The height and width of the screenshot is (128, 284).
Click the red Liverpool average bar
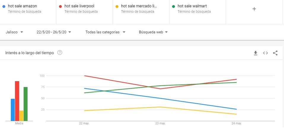(17, 101)
